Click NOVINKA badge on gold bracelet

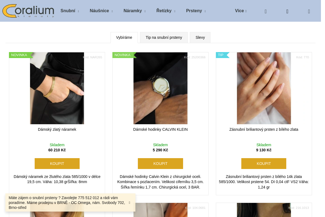click(19, 55)
